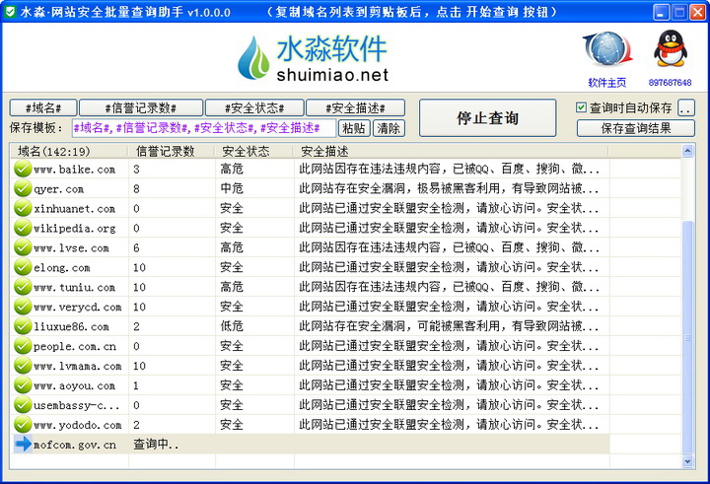
Task: Click green check icon for www.lvmama.com
Action: click(x=23, y=366)
